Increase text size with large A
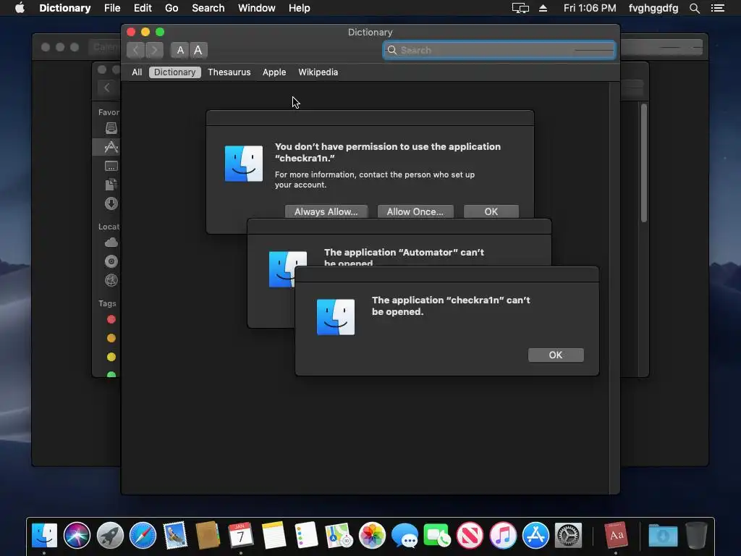The width and height of the screenshot is (741, 556). tap(198, 50)
